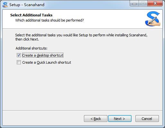Cancel the Scanahand setup
This screenshot has width=165, height=128.
147,119
